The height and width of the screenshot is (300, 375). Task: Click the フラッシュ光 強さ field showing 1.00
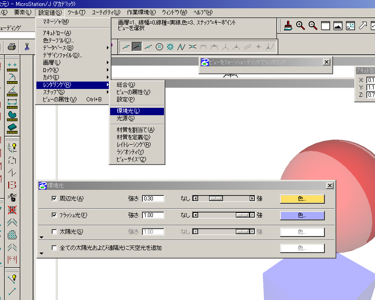tap(153, 215)
